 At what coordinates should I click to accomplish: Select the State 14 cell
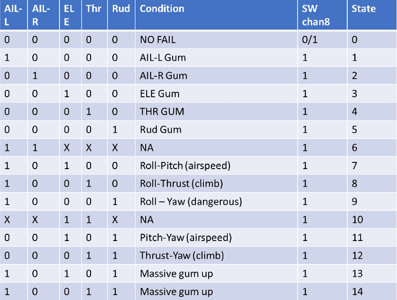[357, 291]
